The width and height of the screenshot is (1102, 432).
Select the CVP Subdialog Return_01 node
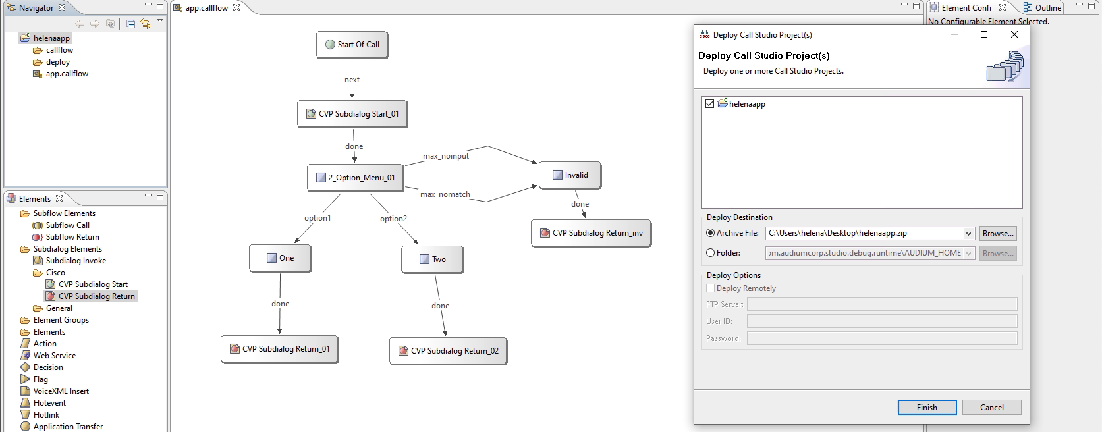point(279,349)
